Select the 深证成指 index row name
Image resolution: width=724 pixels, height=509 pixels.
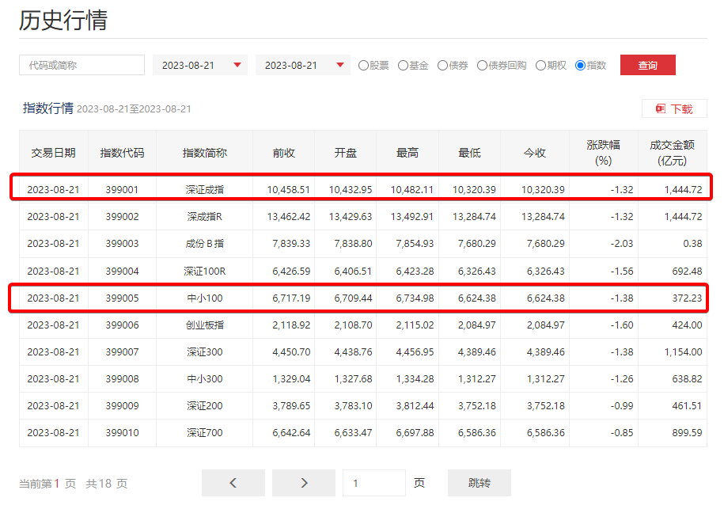tap(205, 189)
